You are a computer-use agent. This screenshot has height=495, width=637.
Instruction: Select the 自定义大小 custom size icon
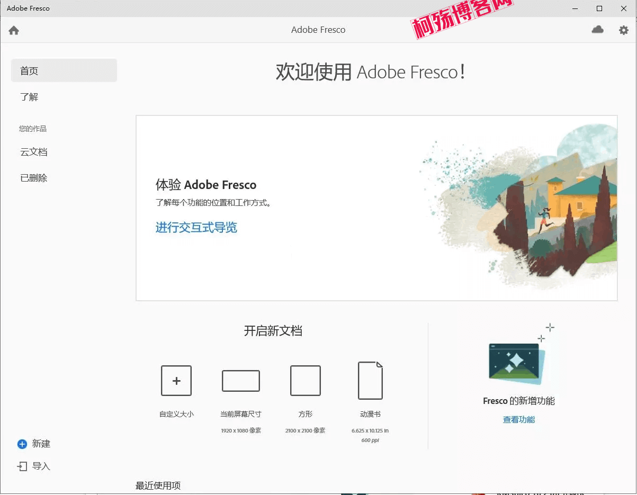(x=176, y=381)
